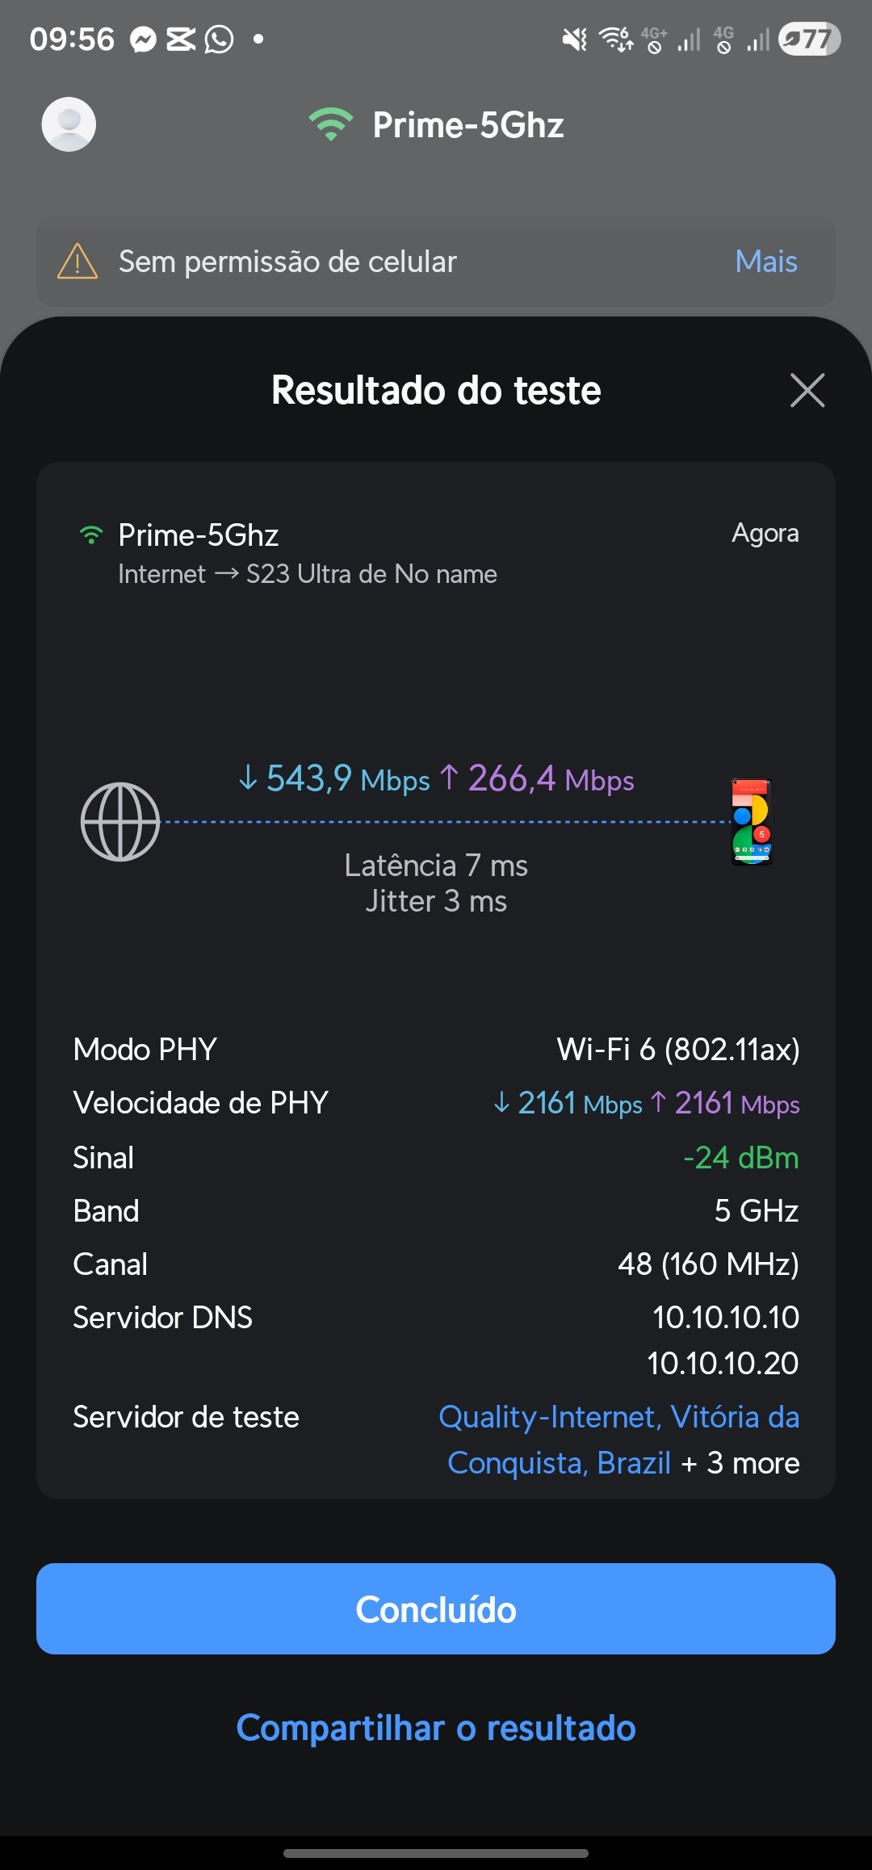Tap the upload speed 266,4 Mbps

[538, 779]
